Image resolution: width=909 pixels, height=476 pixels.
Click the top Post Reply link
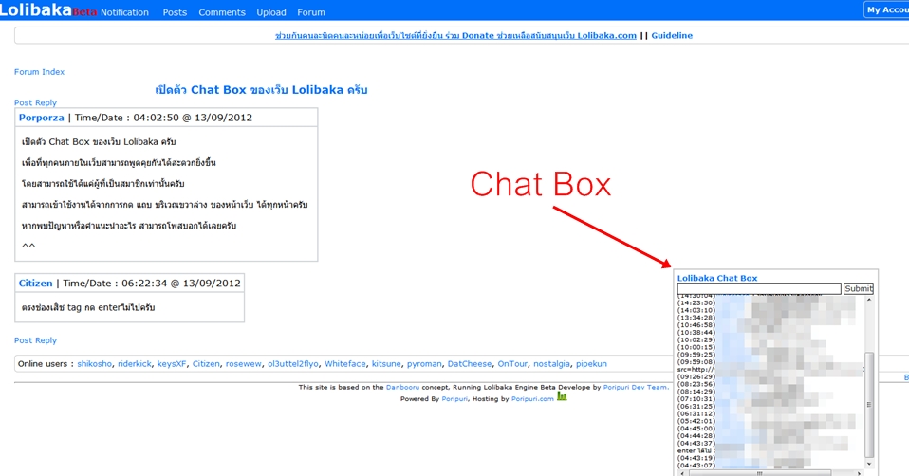(x=35, y=102)
